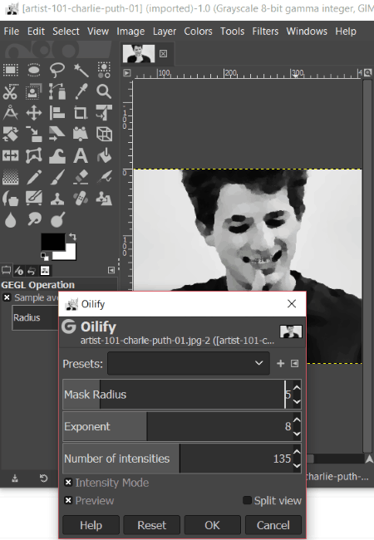The image size is (374, 540).
Task: Select the Ellipse Select tool
Action: tap(34, 71)
